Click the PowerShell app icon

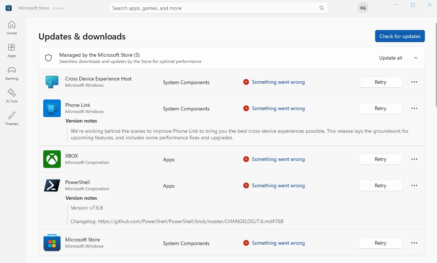coord(52,185)
